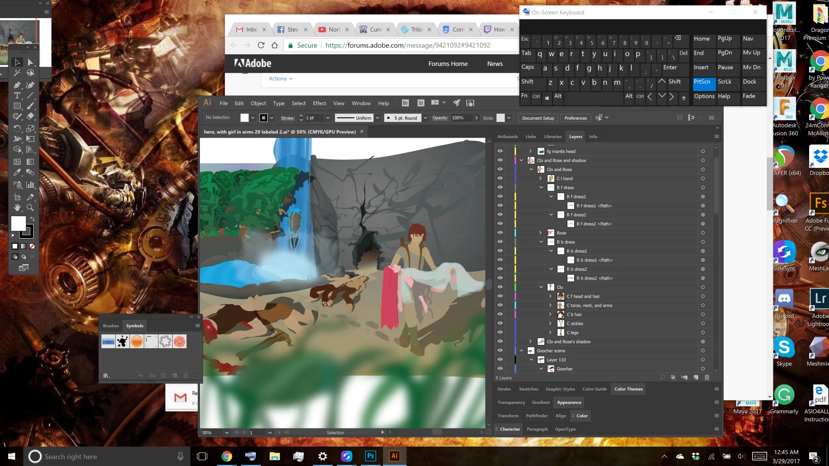Click the Preferences button
829x466 pixels.
575,118
